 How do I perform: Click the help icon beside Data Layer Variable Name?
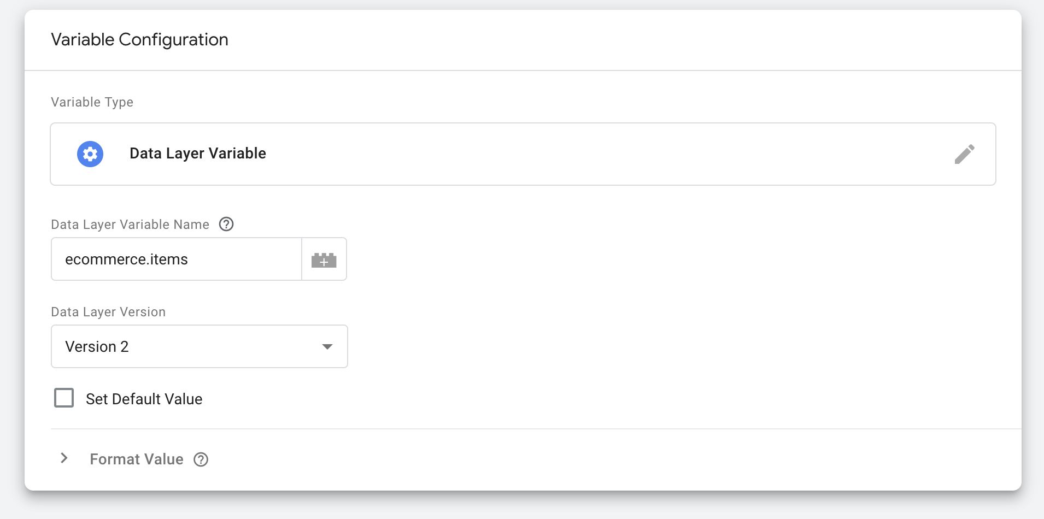(227, 224)
